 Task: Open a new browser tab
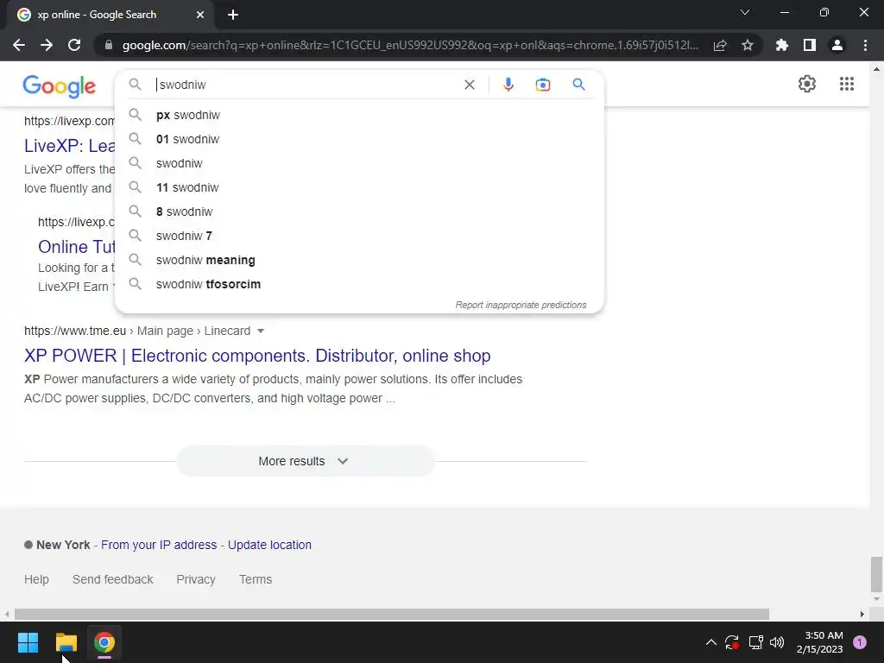tap(233, 15)
